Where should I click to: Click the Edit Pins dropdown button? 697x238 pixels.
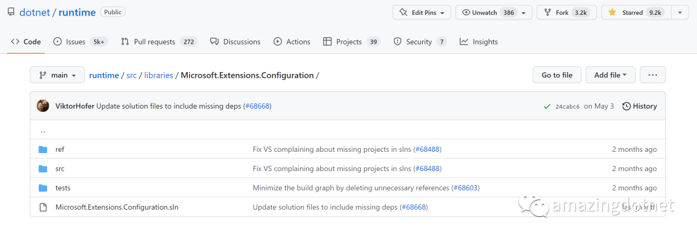(421, 12)
